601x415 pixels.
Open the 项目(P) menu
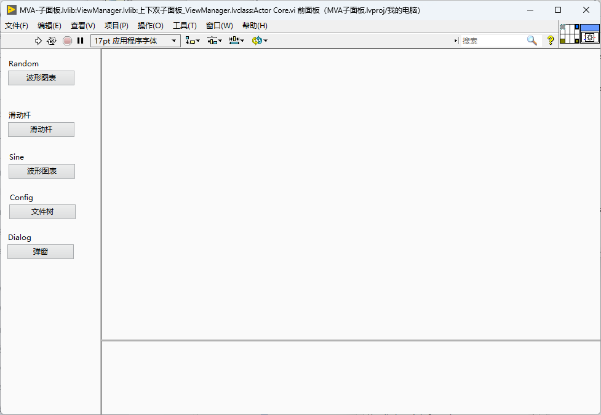pos(116,26)
